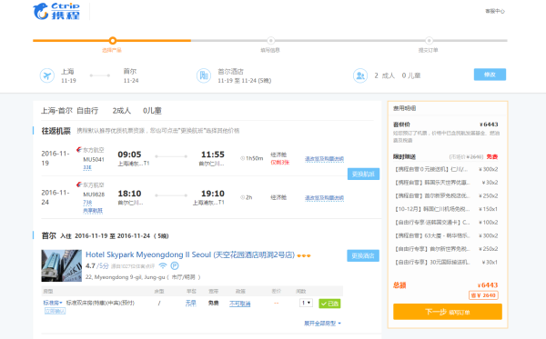Click the blue modify search button
Screen dimensions: 546x339
[x=490, y=75]
